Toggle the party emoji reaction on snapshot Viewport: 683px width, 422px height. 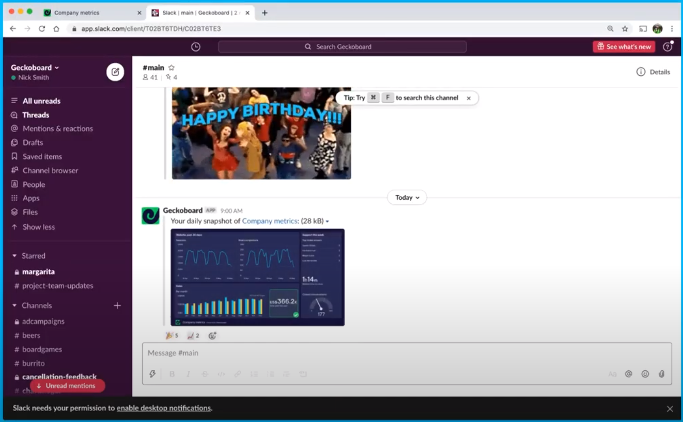(x=170, y=335)
